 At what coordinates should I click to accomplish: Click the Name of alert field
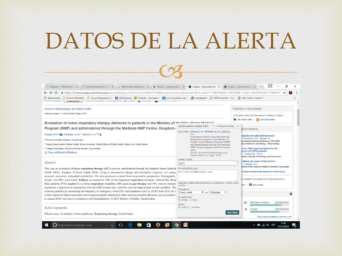(x=208, y=163)
